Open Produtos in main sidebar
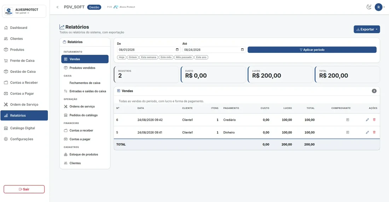Screen dimensions: 389x202 (x=24, y=50)
